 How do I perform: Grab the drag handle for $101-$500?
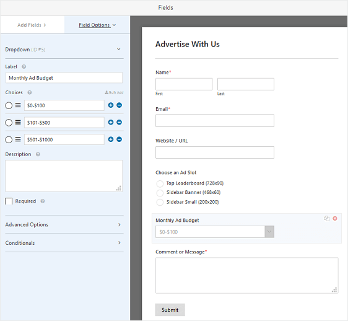(18, 122)
